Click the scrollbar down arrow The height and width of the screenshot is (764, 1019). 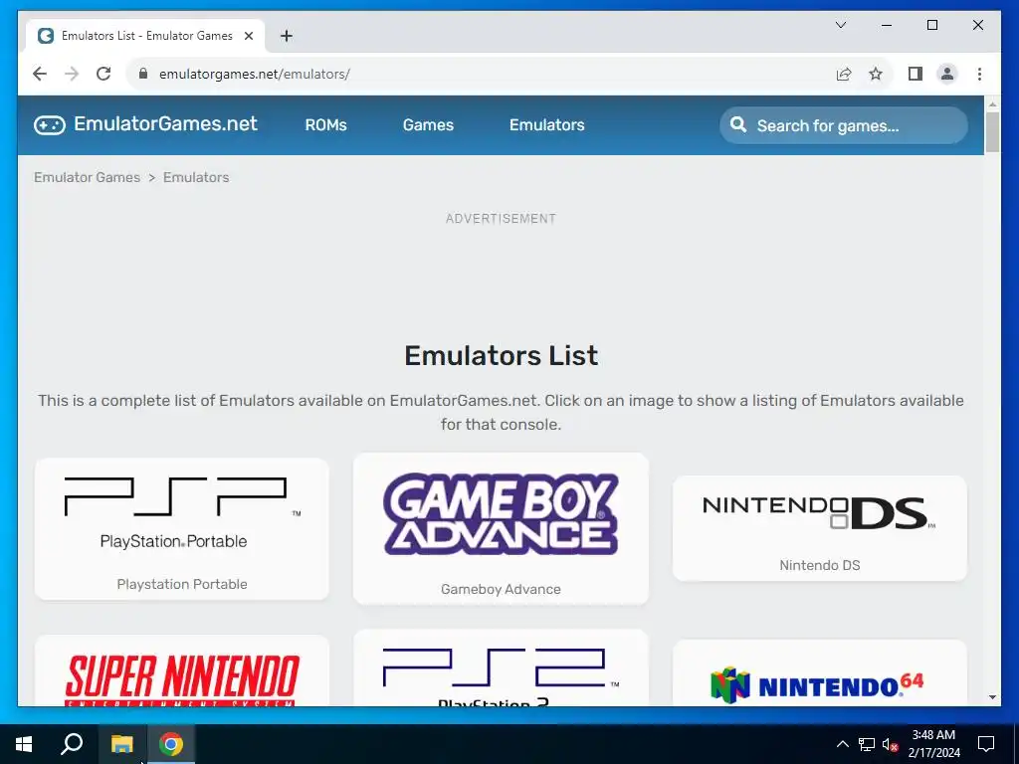[992, 697]
